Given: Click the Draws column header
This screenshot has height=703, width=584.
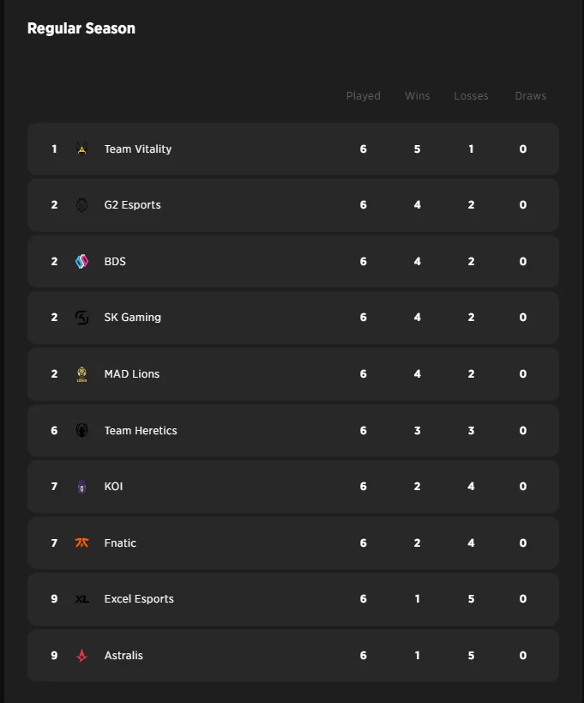Looking at the screenshot, I should (x=530, y=95).
